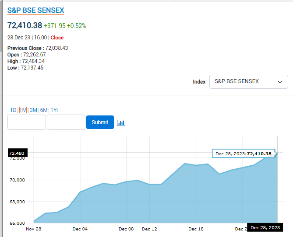Focus the second date input box
This screenshot has height=237, width=293.
[x=66, y=122]
